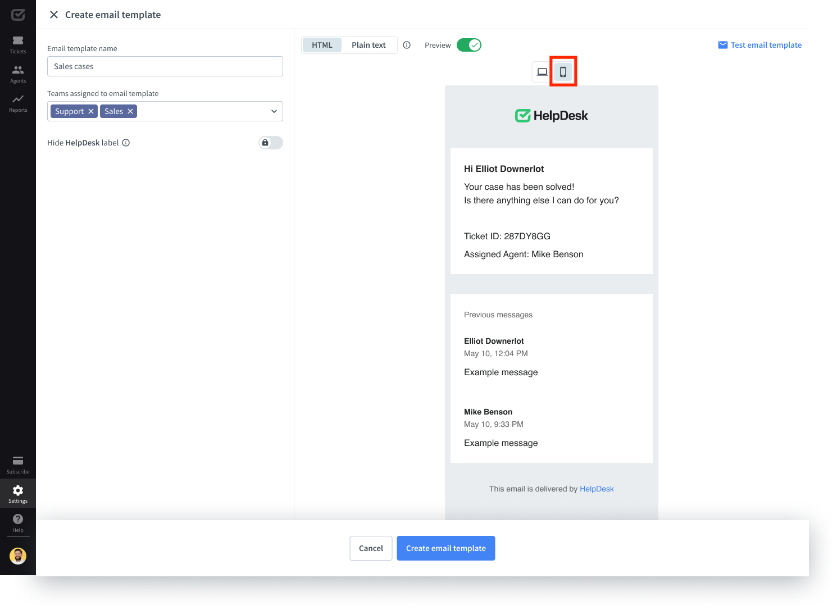Viewport: 837px width, 610px height.
Task: Click the HelpDesk logo in the sidebar
Action: (17, 15)
